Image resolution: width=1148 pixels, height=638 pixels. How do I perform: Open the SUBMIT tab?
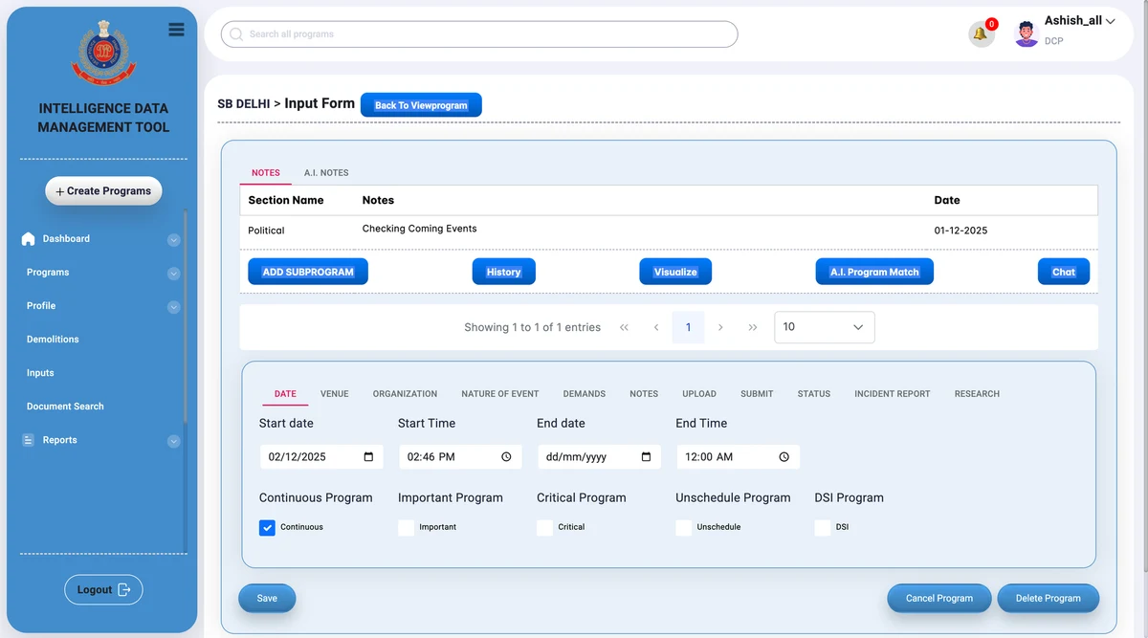tap(757, 394)
